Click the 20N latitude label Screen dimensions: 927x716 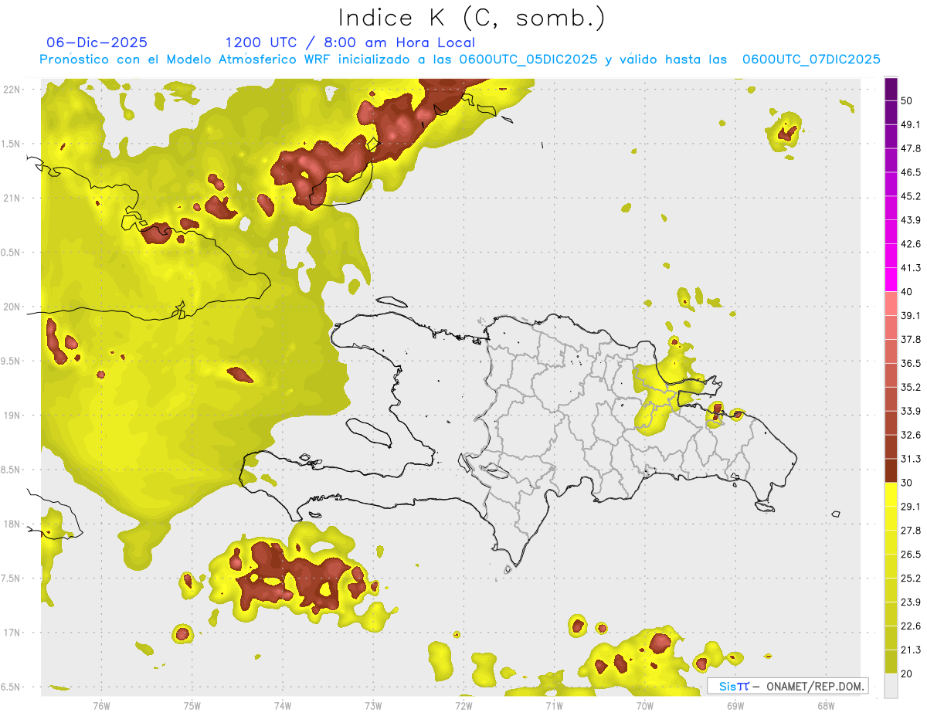pyautogui.click(x=12, y=307)
